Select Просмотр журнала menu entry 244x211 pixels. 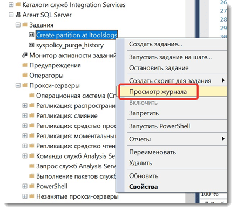click(x=172, y=92)
